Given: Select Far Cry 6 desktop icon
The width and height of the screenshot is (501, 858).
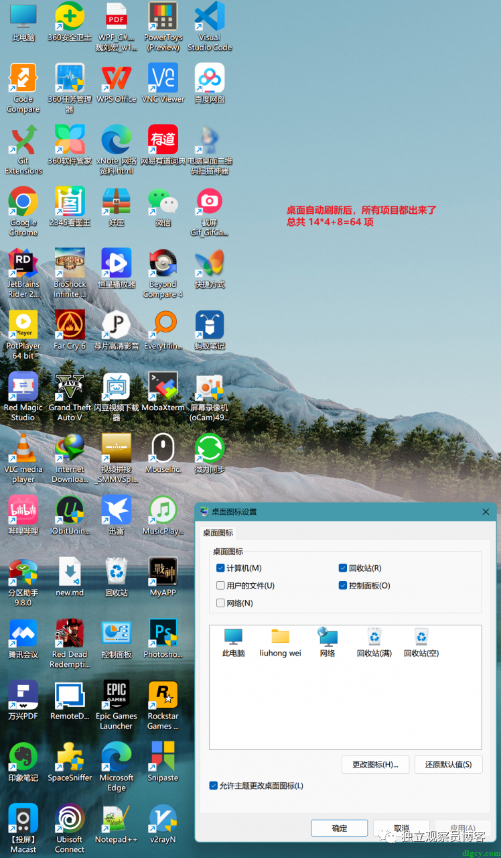Looking at the screenshot, I should (x=70, y=330).
